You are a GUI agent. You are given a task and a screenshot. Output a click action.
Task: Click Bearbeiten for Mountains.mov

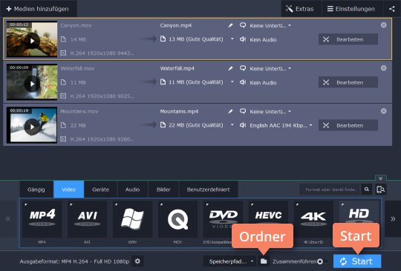click(348, 125)
